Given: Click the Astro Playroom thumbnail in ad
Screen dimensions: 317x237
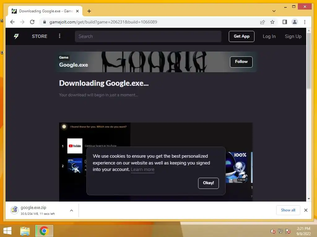Looking at the screenshot, I should point(75,166).
